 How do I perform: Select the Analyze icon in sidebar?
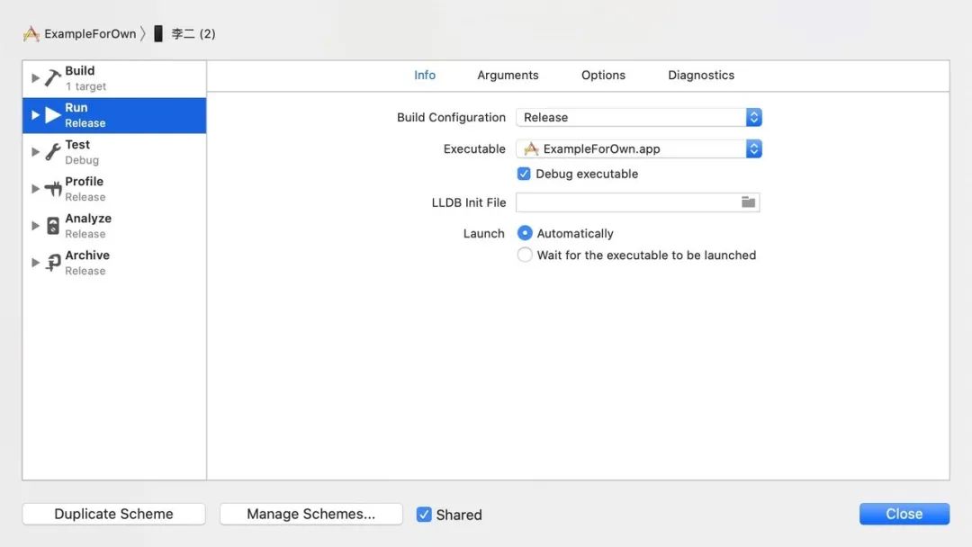53,226
